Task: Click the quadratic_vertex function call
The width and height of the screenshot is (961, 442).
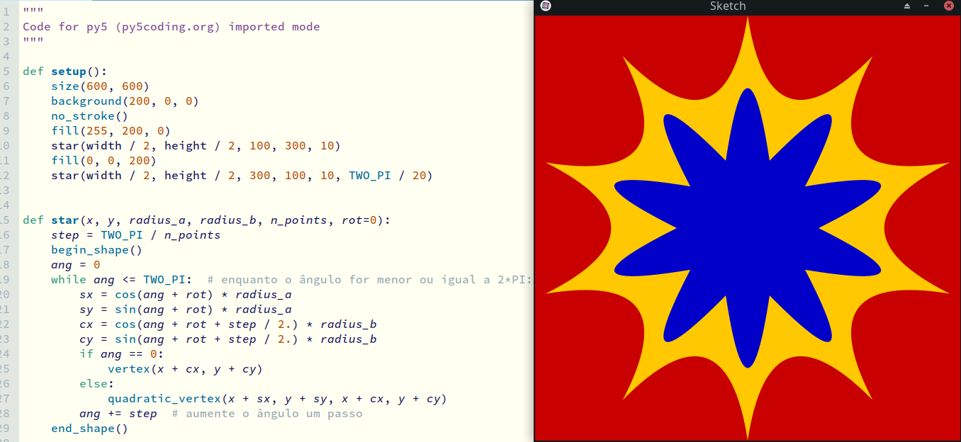Action: click(164, 399)
